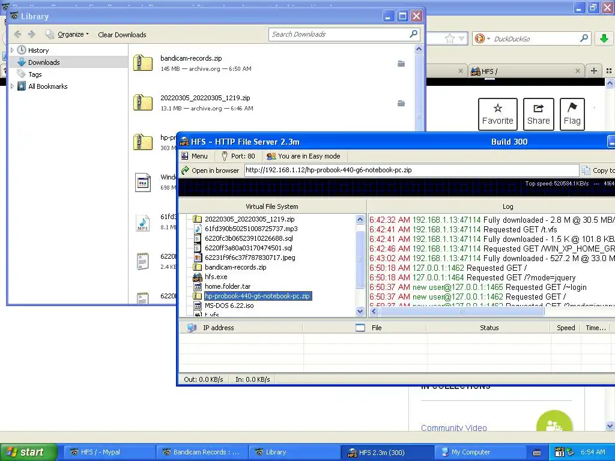Select hfs.exe in Virtual File System
This screenshot has height=461, width=615.
[x=216, y=277]
